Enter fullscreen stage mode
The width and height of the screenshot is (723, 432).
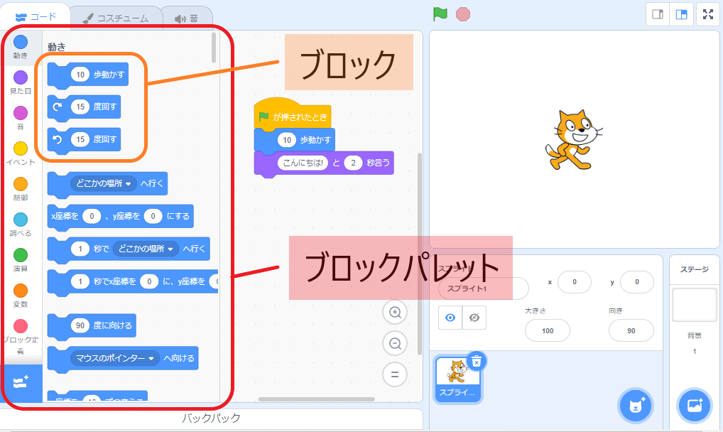[707, 14]
